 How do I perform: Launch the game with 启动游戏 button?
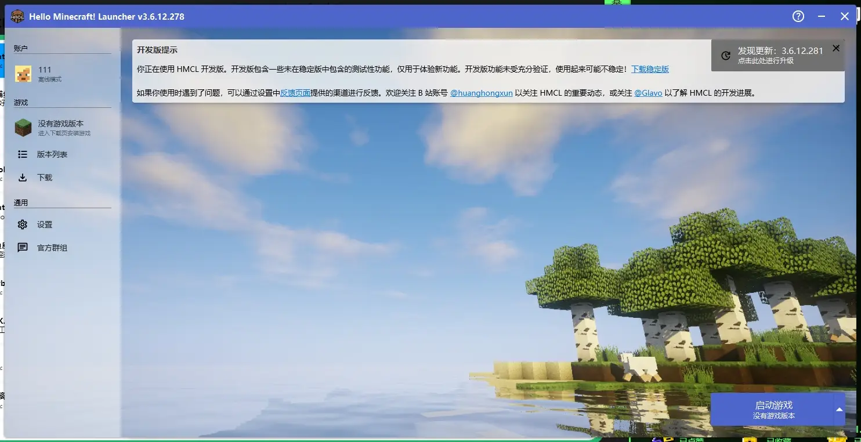pos(773,409)
